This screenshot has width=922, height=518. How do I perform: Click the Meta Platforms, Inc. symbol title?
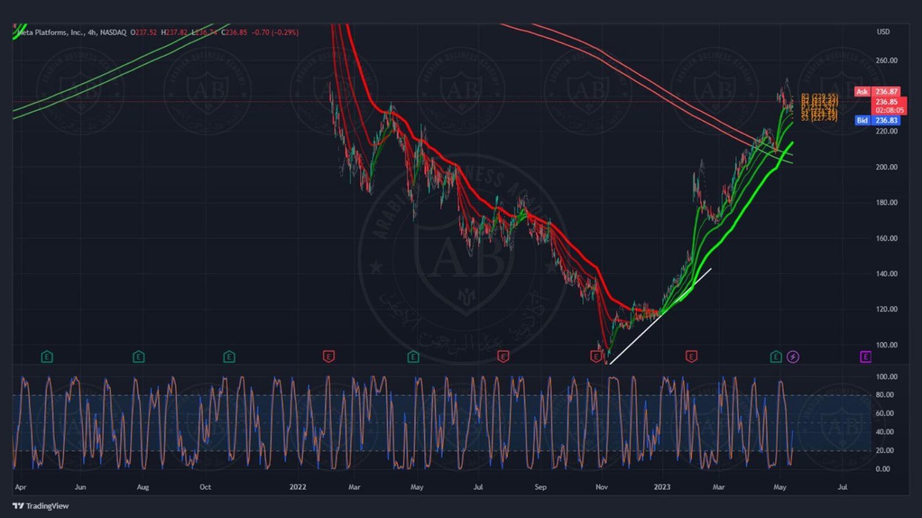pyautogui.click(x=51, y=33)
